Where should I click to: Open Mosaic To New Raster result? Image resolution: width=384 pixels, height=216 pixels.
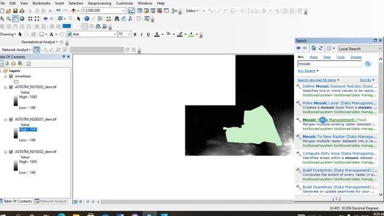pos(340,137)
